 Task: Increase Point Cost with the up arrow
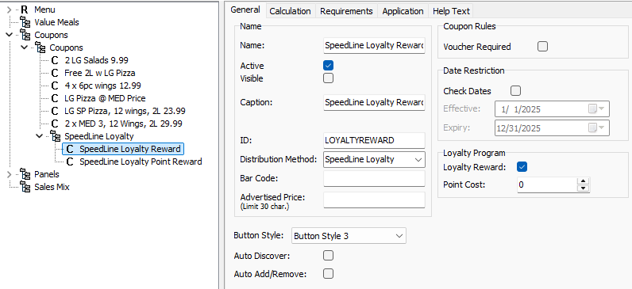click(x=584, y=181)
